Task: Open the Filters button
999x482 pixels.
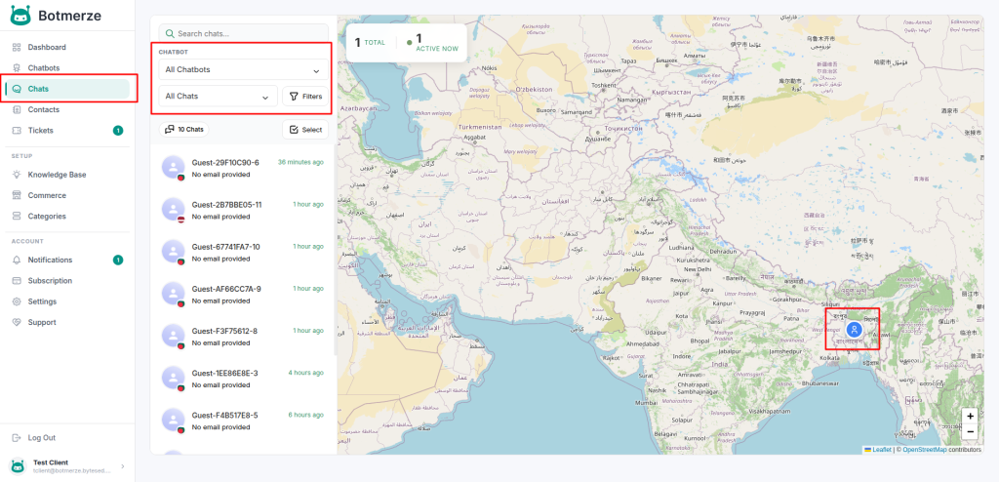Action: click(x=305, y=97)
